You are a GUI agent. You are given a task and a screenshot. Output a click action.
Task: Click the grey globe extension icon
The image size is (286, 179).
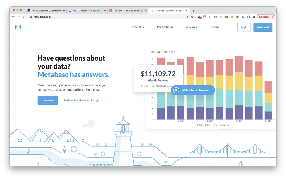click(232, 17)
